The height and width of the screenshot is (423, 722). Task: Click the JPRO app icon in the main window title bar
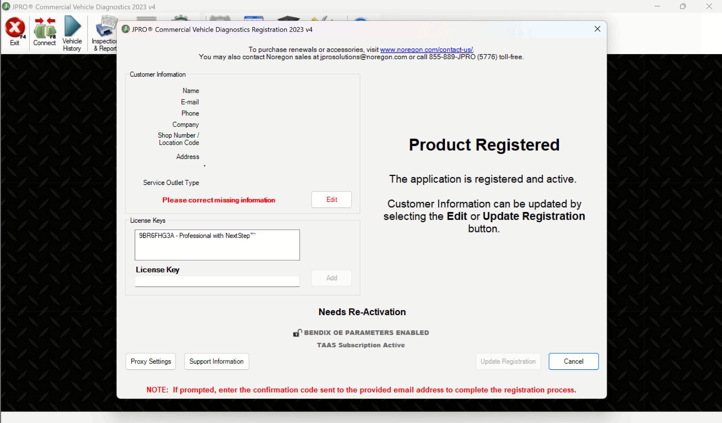[x=6, y=6]
